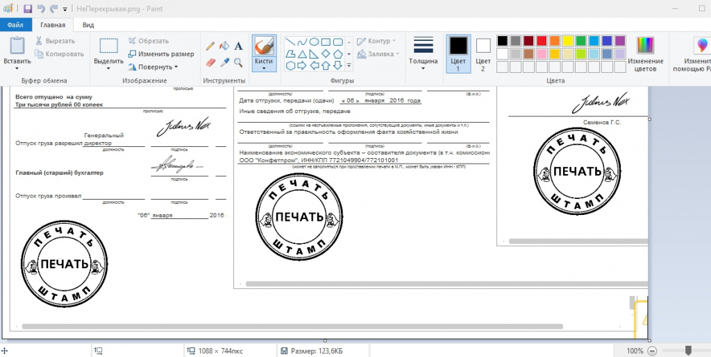Choose the Left arrow shape
The width and height of the screenshot is (711, 357).
314,66
